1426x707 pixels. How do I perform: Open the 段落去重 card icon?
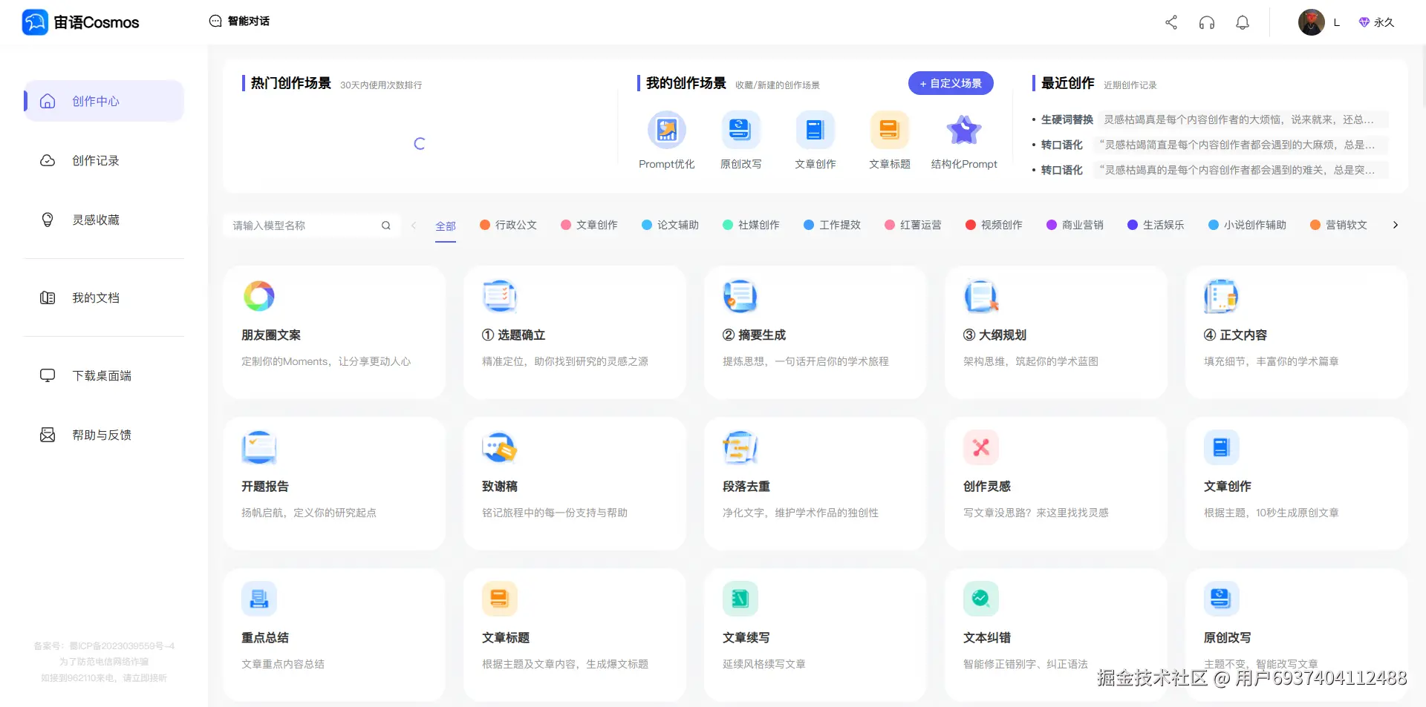pyautogui.click(x=740, y=447)
